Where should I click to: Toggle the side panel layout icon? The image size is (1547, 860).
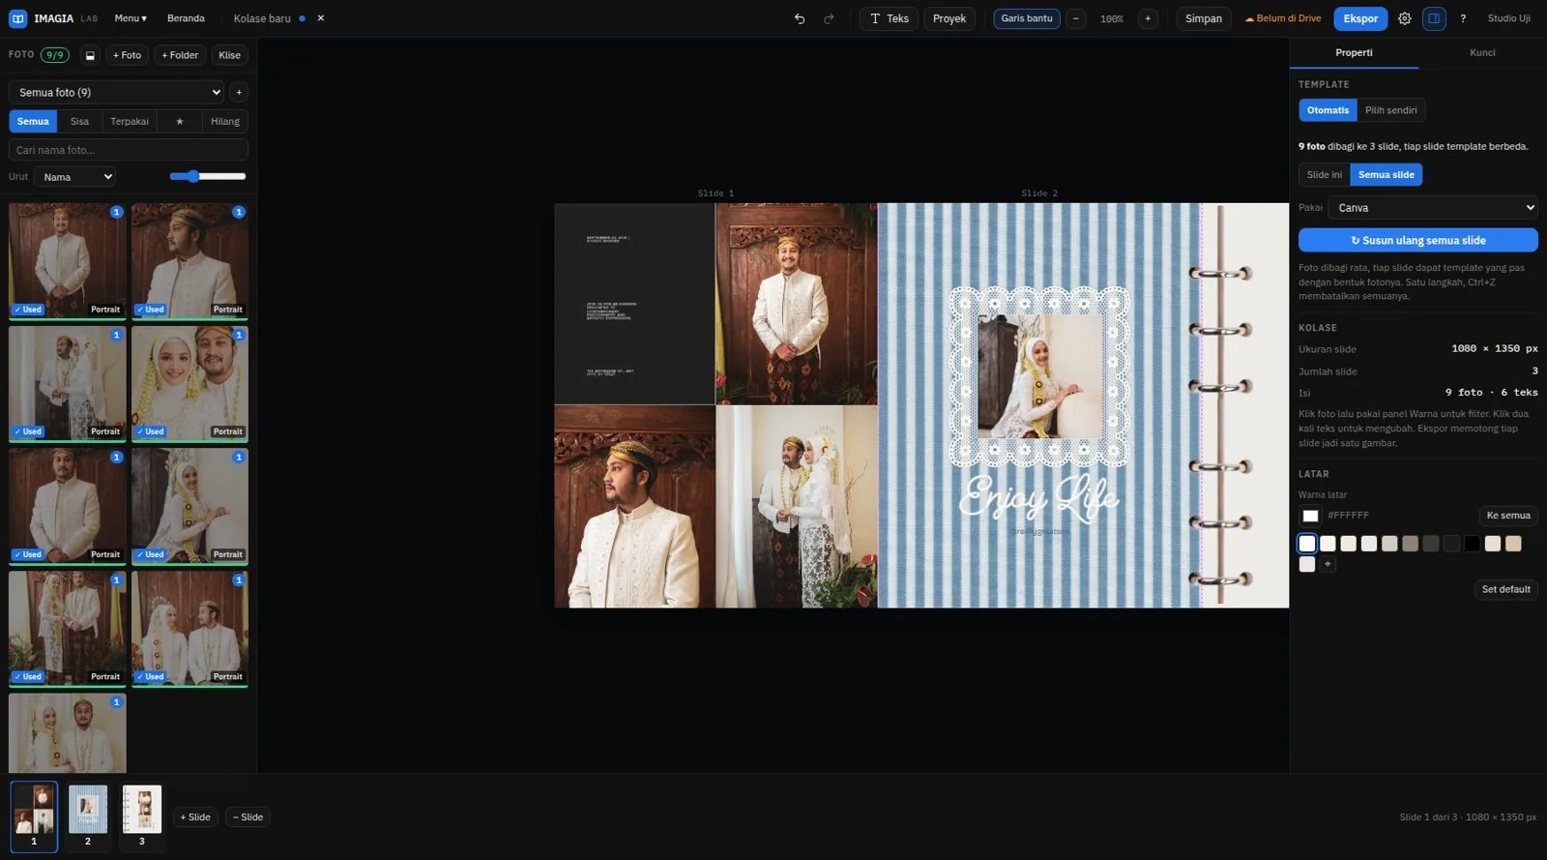click(1434, 18)
